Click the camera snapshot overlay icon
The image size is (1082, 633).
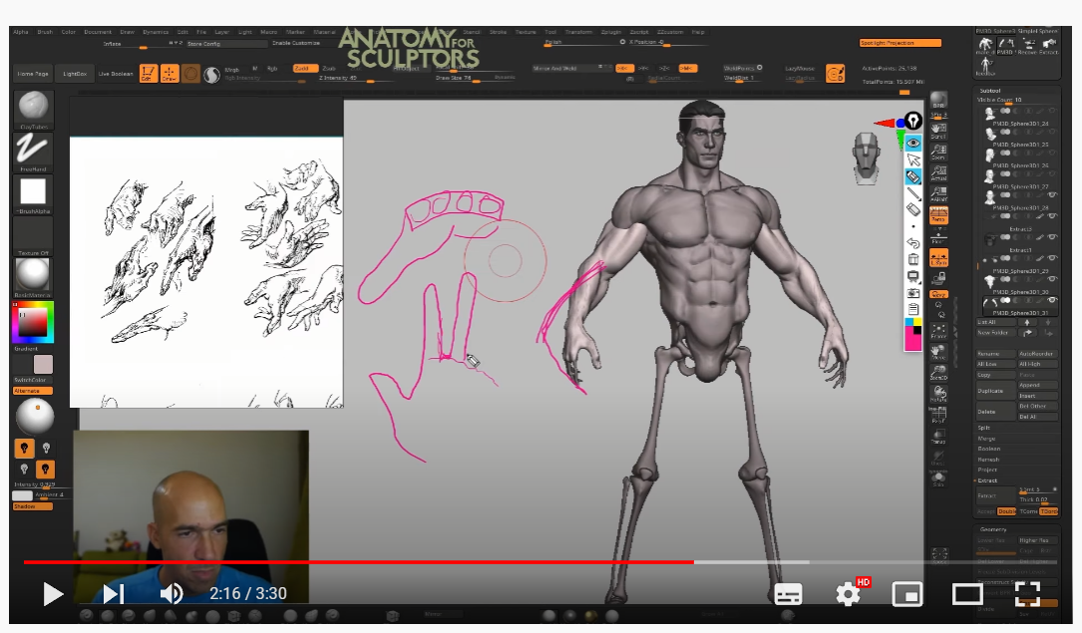point(912,293)
